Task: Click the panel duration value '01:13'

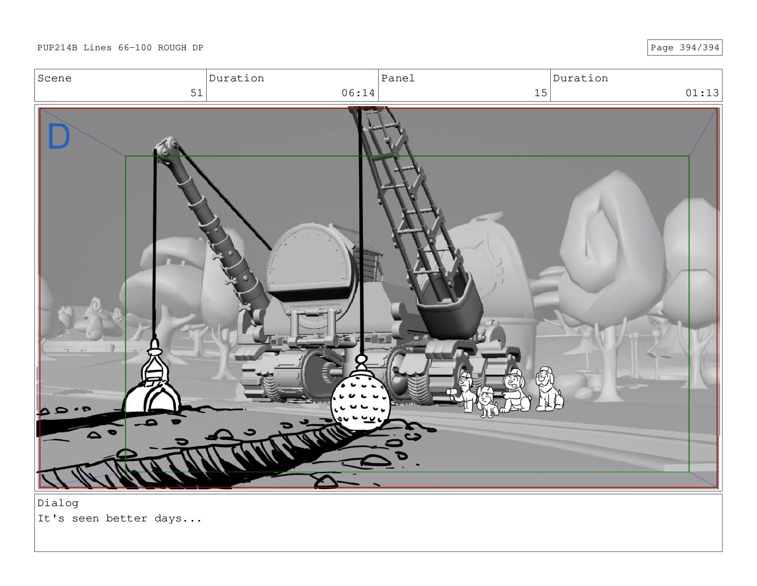Action: click(x=702, y=93)
